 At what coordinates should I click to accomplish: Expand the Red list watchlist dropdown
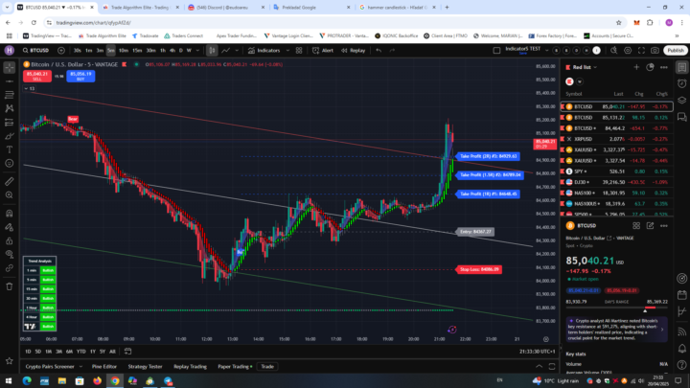[x=595, y=67]
